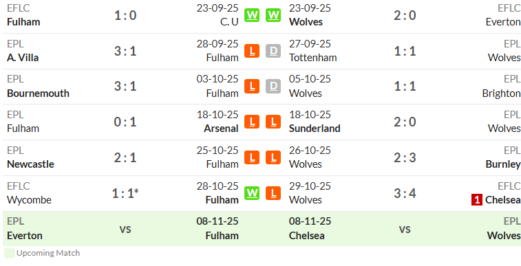Screen dimensions: 521x266
Task: Click the orange L badge next to Sunderland
Action: (x=273, y=122)
